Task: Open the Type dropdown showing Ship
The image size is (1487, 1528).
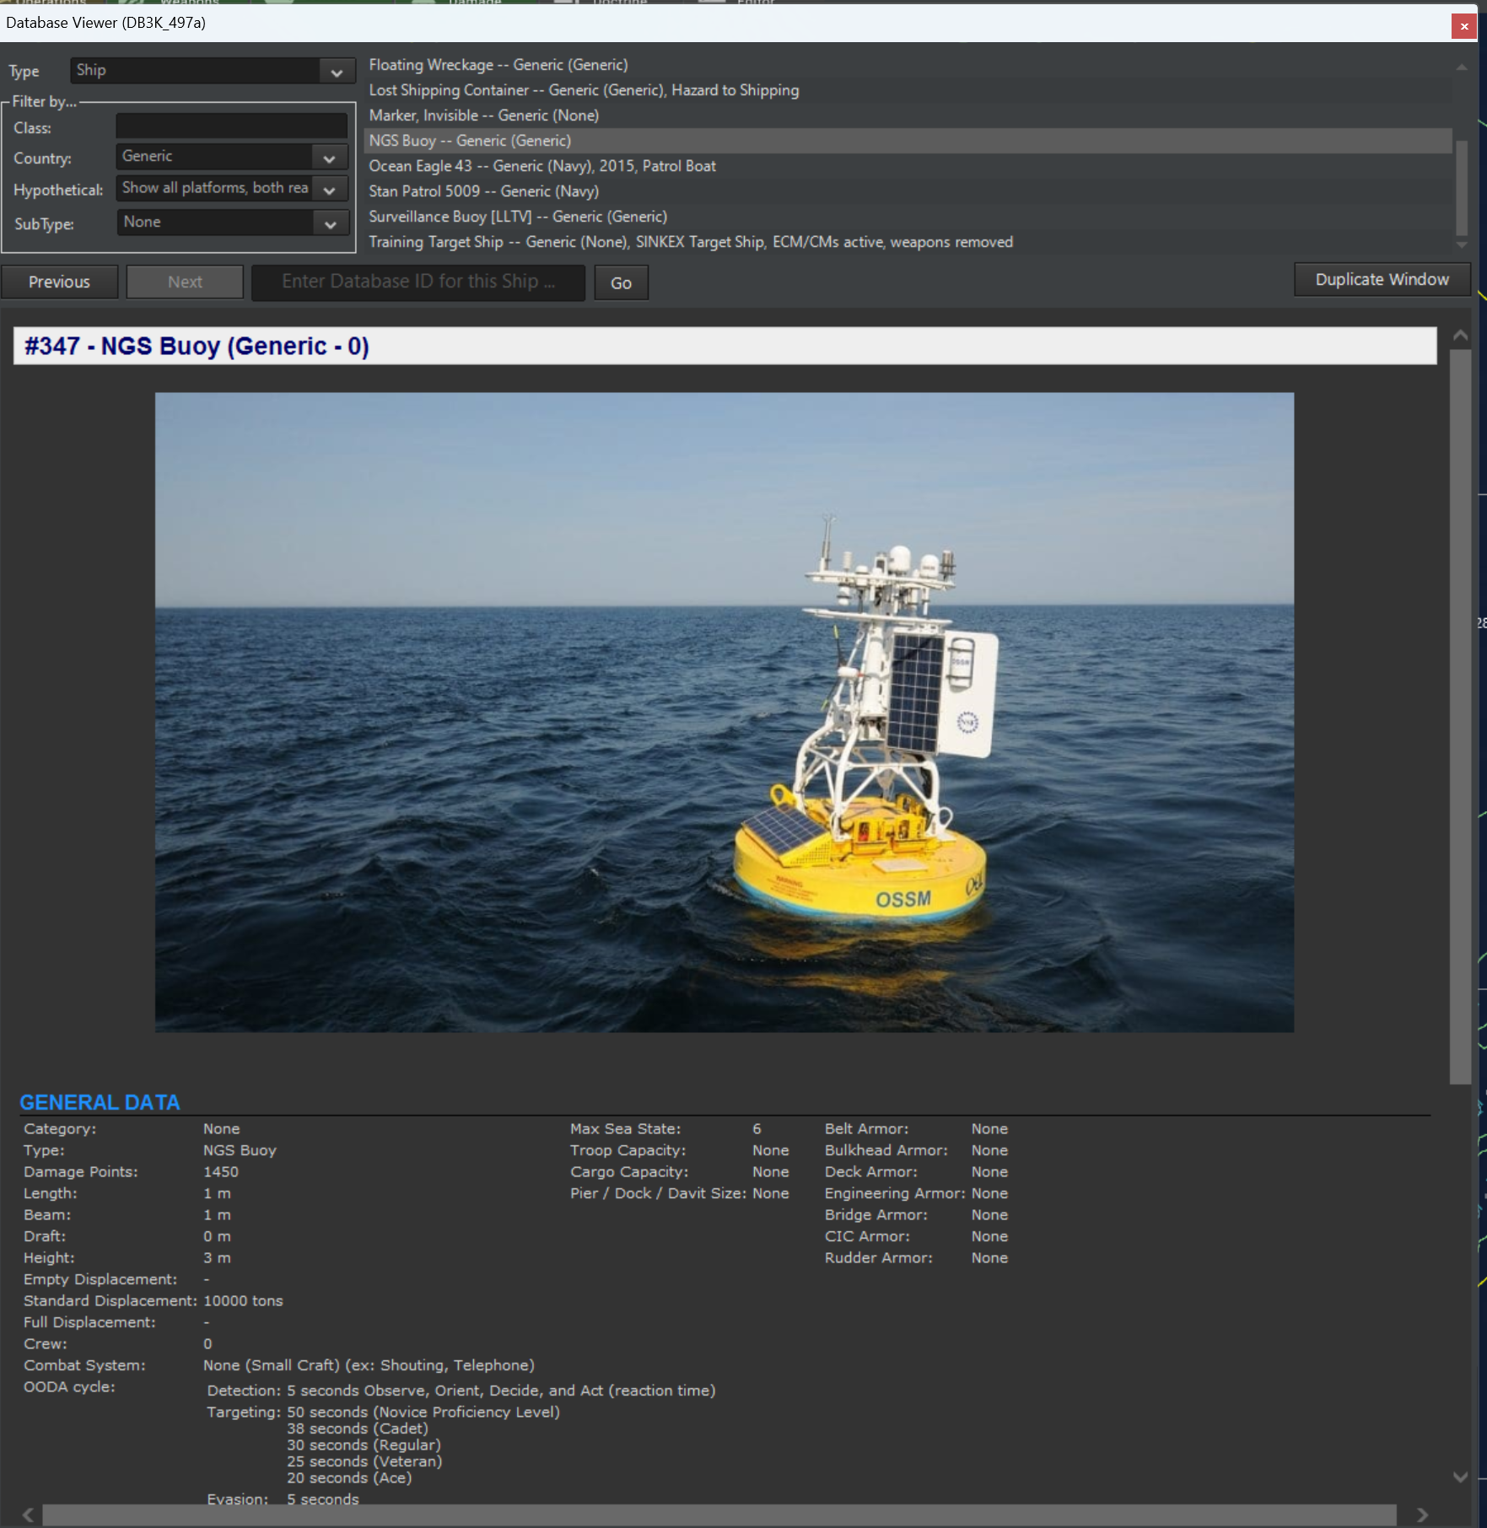Action: (337, 71)
